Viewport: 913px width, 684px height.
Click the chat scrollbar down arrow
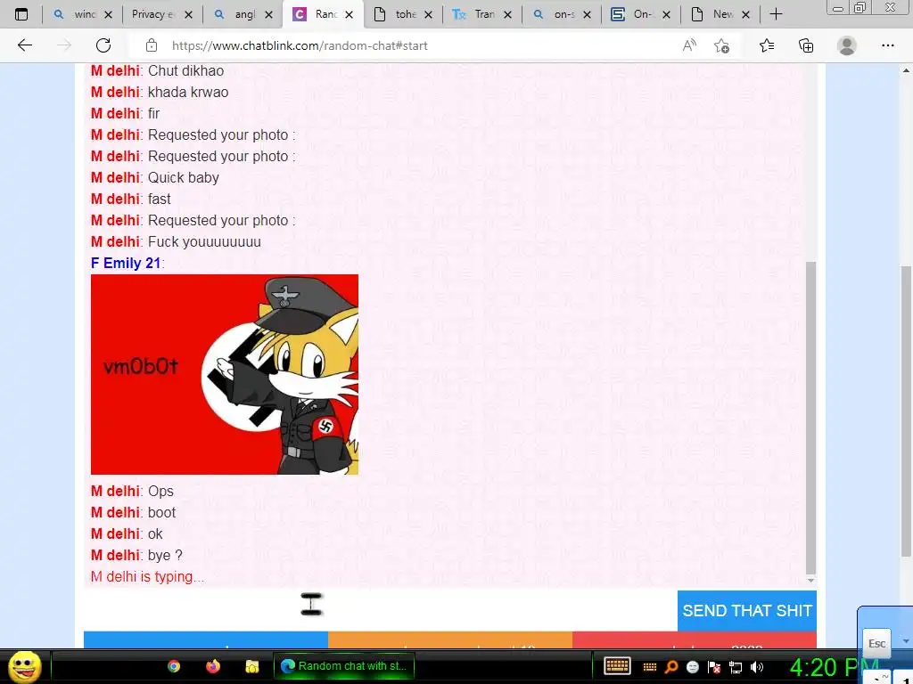(810, 580)
